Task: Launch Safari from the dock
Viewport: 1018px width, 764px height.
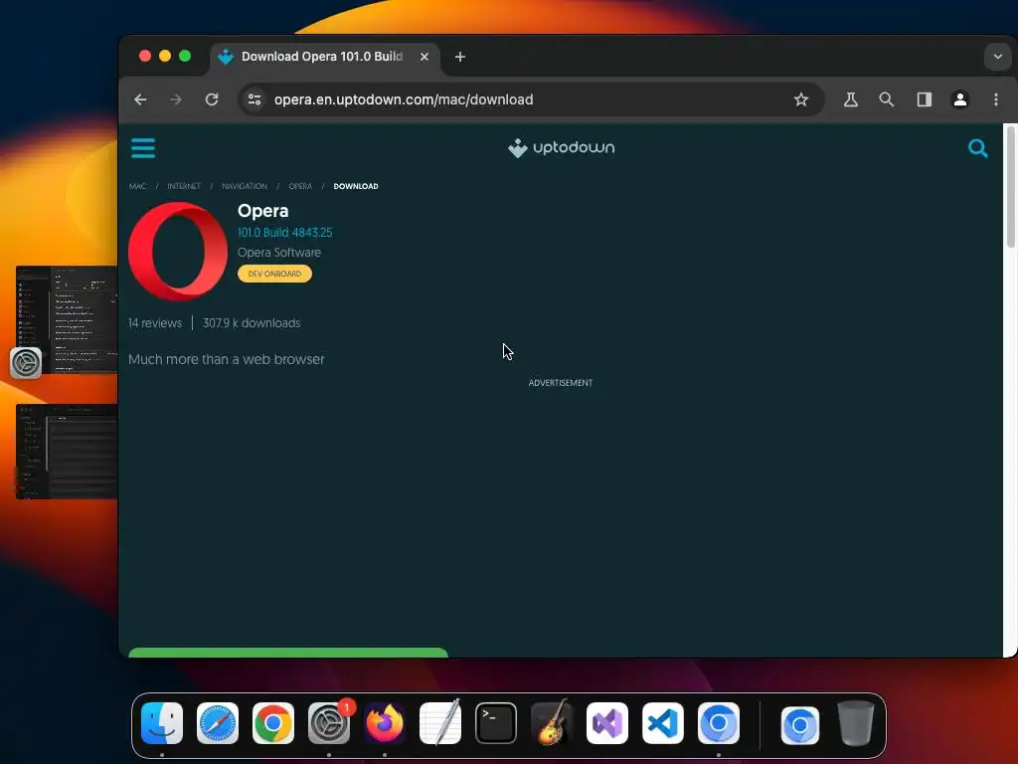Action: click(x=218, y=723)
